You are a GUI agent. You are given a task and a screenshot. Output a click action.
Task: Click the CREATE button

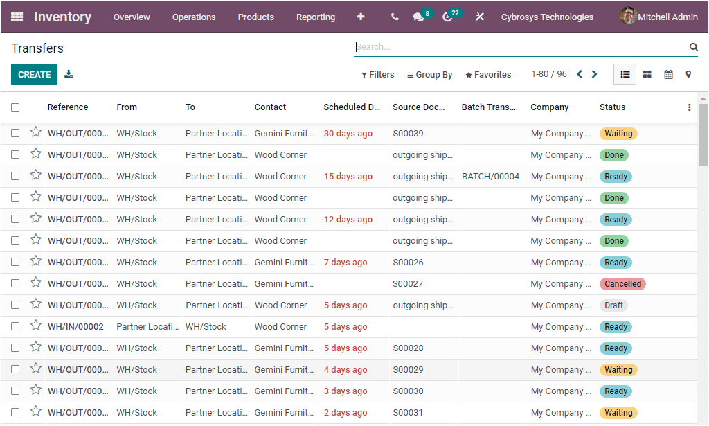(x=34, y=73)
